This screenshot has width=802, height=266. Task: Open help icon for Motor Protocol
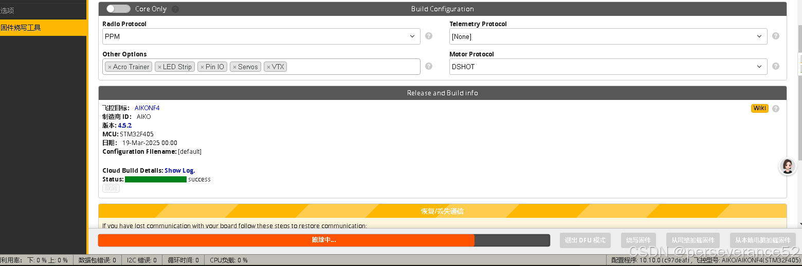tap(776, 67)
